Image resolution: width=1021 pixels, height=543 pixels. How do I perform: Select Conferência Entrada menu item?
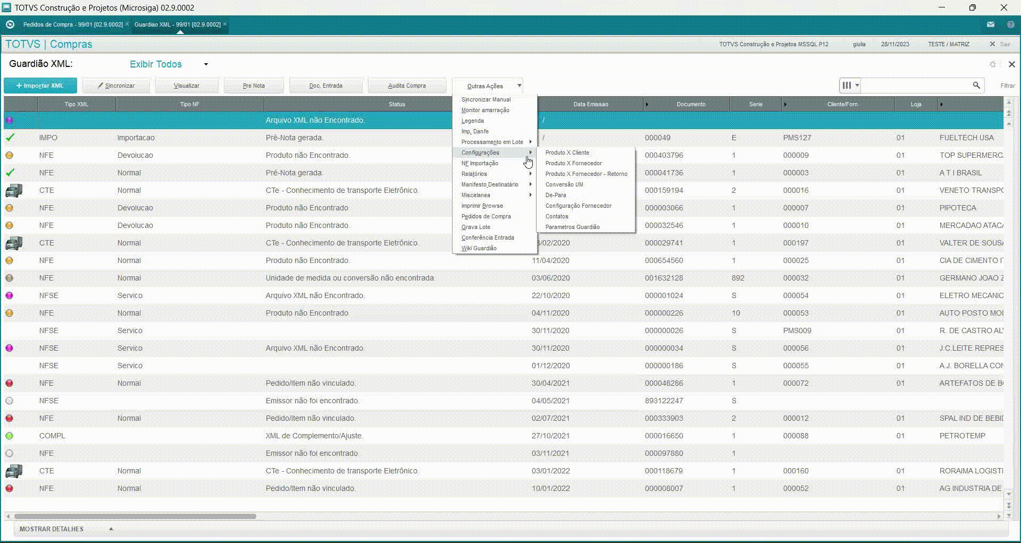tap(488, 237)
